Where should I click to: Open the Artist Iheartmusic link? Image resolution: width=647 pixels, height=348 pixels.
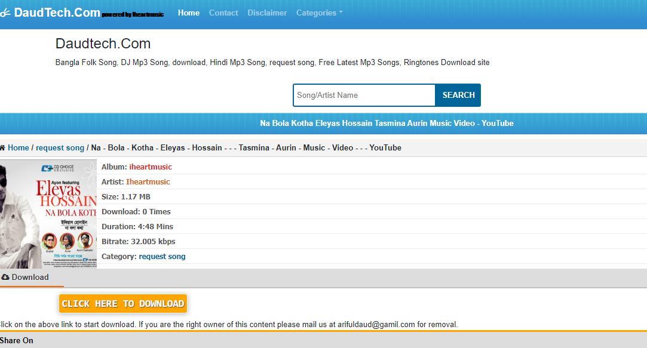pos(148,181)
